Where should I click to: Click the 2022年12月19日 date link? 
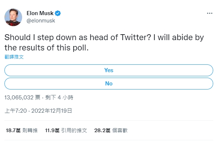52,111
